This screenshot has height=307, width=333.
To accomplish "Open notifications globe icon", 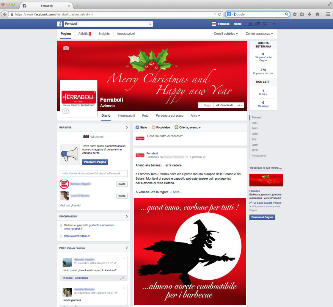I will tap(265, 24).
